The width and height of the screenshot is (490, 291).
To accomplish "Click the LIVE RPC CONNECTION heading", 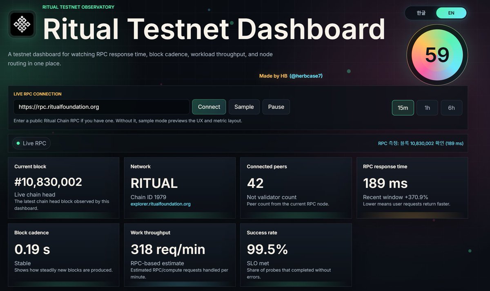I will click(38, 94).
